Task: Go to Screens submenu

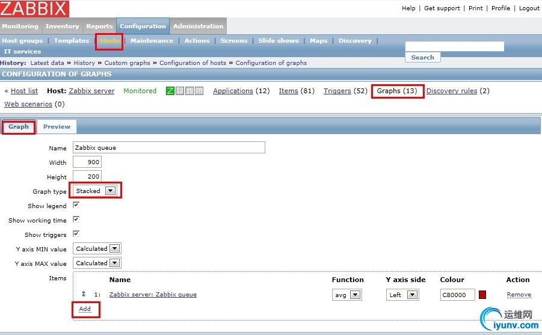Action: tap(234, 41)
